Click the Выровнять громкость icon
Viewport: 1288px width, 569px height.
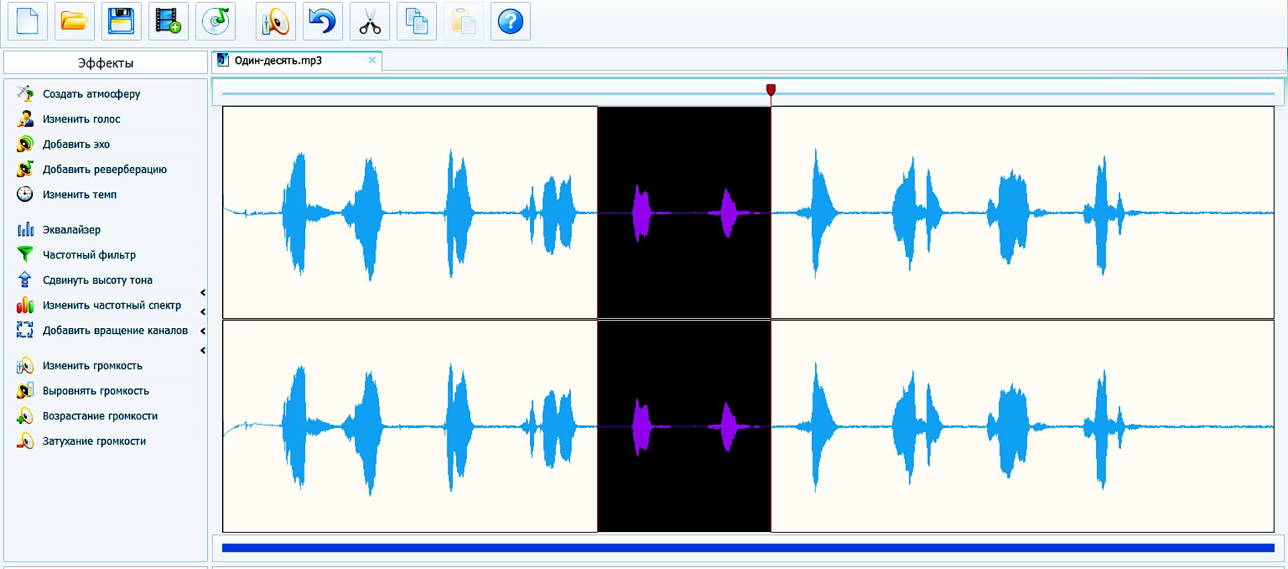tap(25, 391)
